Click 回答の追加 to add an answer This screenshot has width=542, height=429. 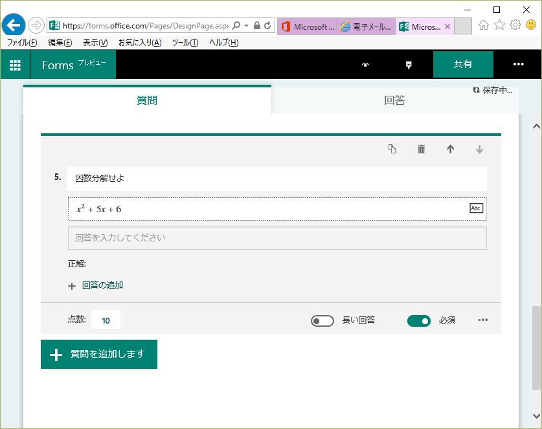coord(96,285)
